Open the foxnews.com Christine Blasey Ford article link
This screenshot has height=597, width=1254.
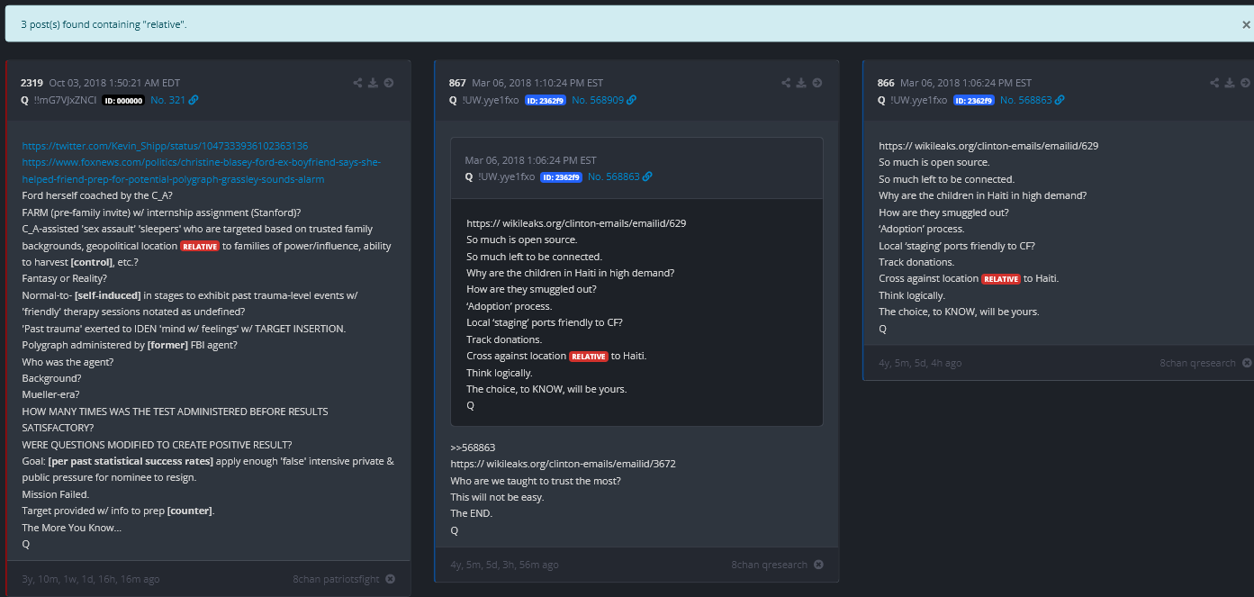click(202, 171)
